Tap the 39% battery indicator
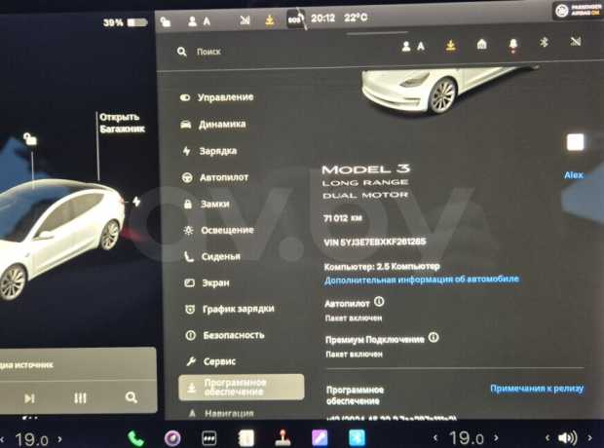Viewport: 604px width, 448px height. pos(125,22)
